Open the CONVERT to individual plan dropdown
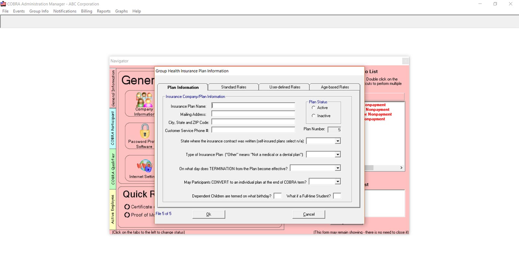 [338, 182]
